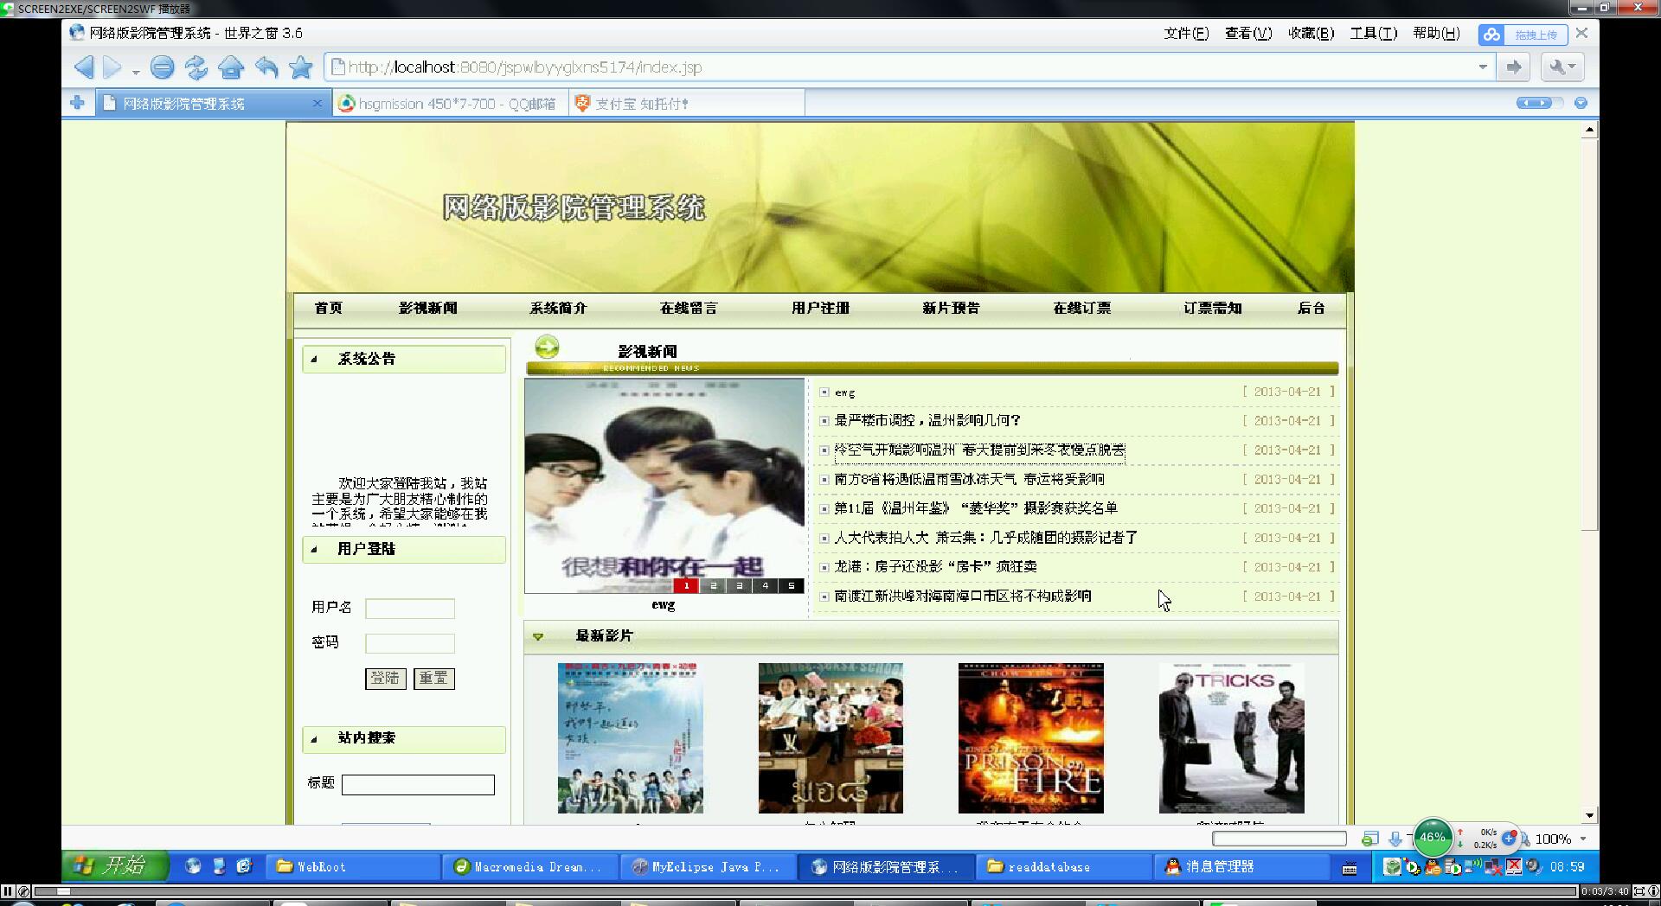The width and height of the screenshot is (1661, 906).
Task: Click the new tab plus icon
Action: pos(77,103)
